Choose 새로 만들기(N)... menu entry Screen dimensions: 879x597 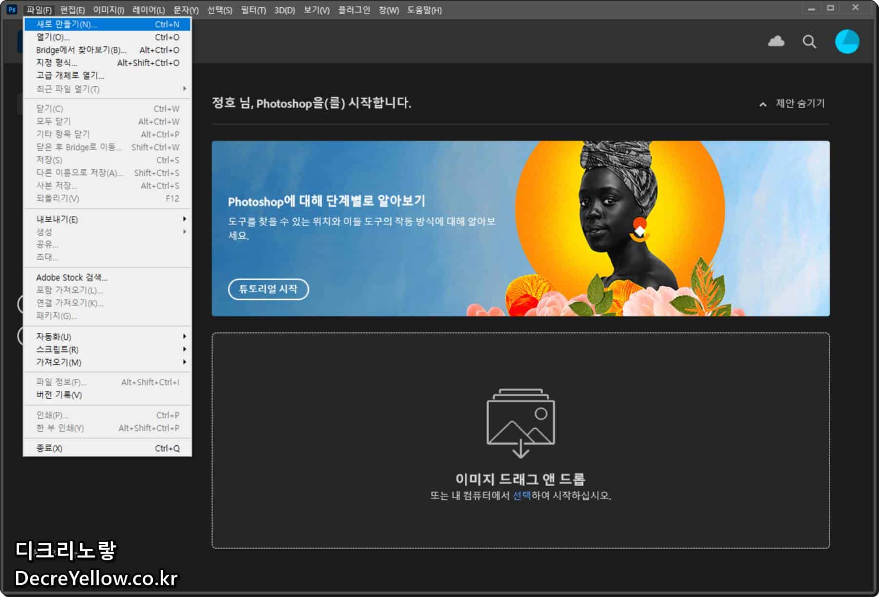coord(107,24)
